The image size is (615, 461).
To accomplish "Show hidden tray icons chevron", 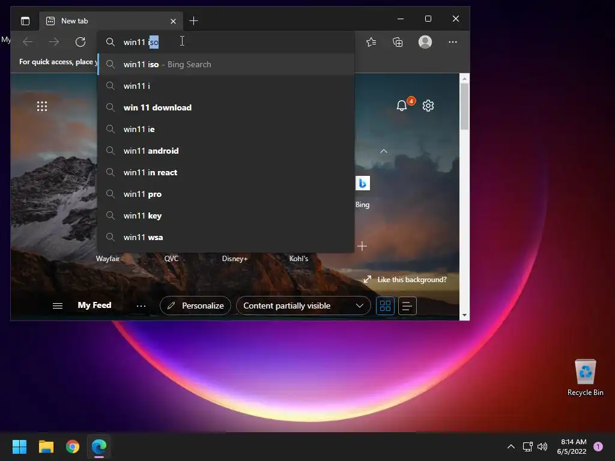I will [511, 447].
